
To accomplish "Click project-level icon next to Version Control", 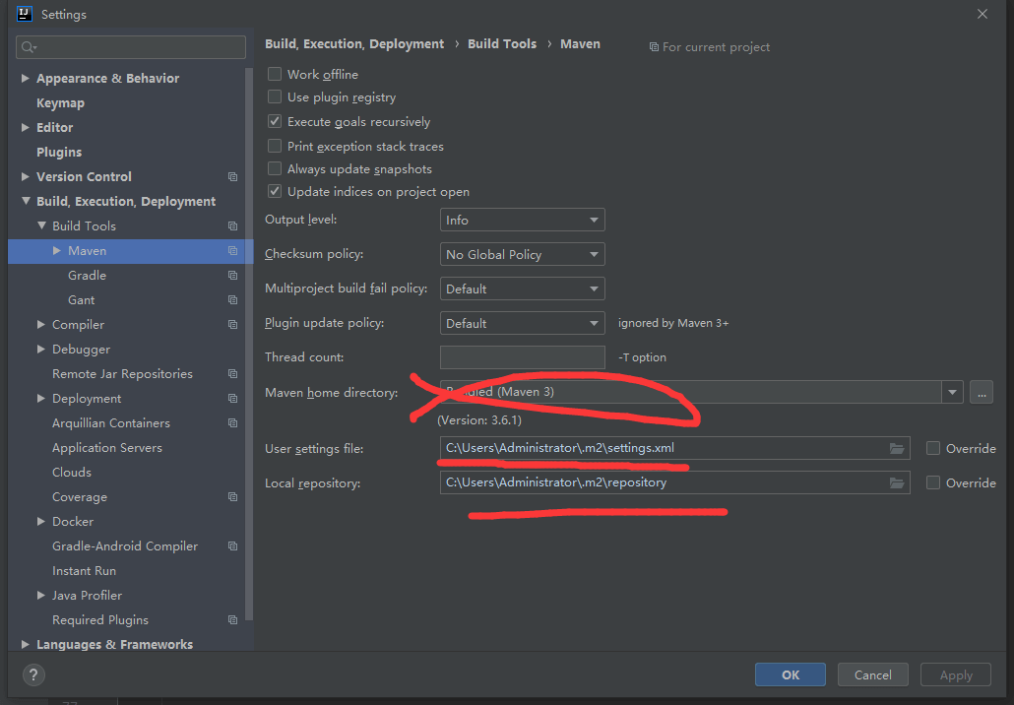I will pos(232,177).
